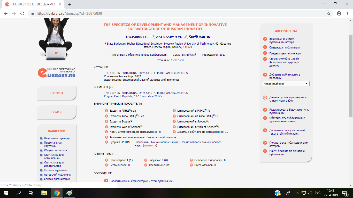The width and height of the screenshot is (353, 198).
Task: Click arrow icon beside 'Добавить новый комментарий'
Action: pos(106,181)
